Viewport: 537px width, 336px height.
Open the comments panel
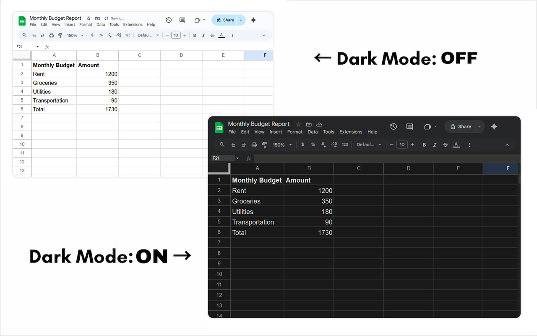coord(409,126)
